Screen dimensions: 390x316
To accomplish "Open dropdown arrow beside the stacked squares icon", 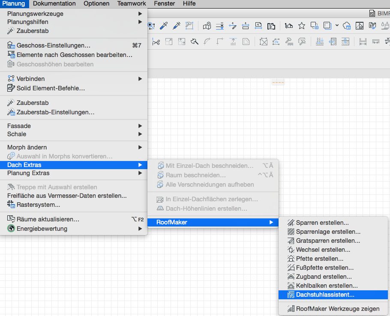I will coord(337,25).
